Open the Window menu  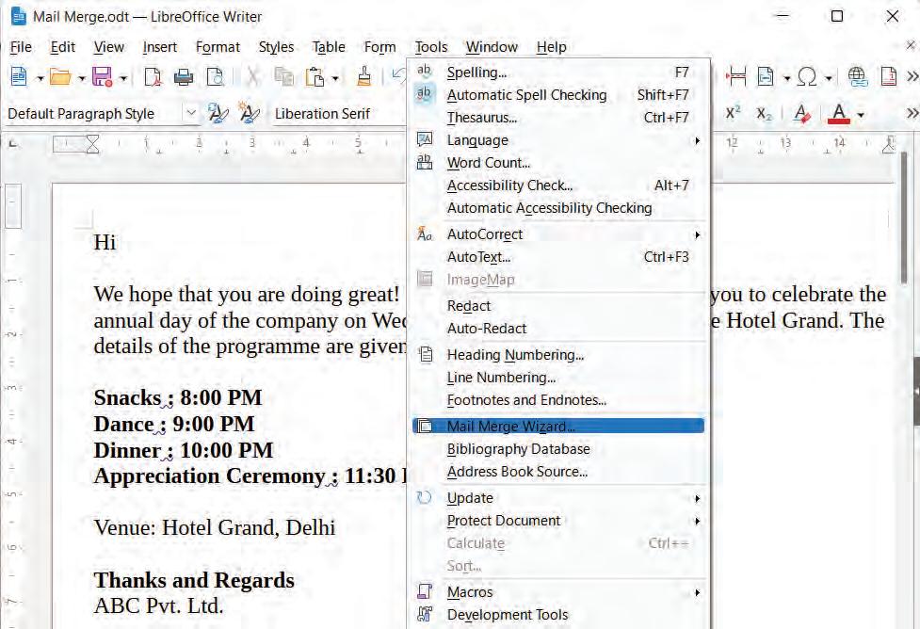click(492, 47)
